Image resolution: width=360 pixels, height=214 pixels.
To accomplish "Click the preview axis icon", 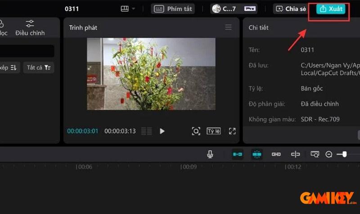I will click(x=295, y=154).
